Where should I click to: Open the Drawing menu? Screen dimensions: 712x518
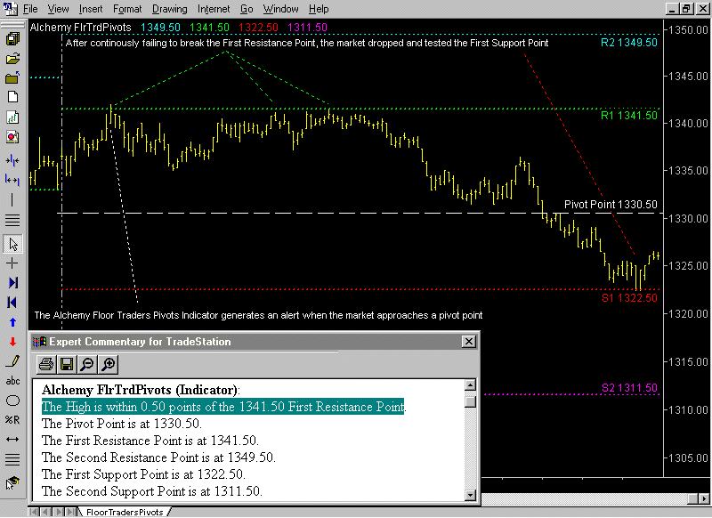(169, 9)
